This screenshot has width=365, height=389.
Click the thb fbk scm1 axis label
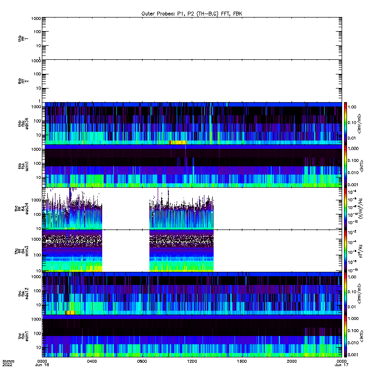(23, 166)
